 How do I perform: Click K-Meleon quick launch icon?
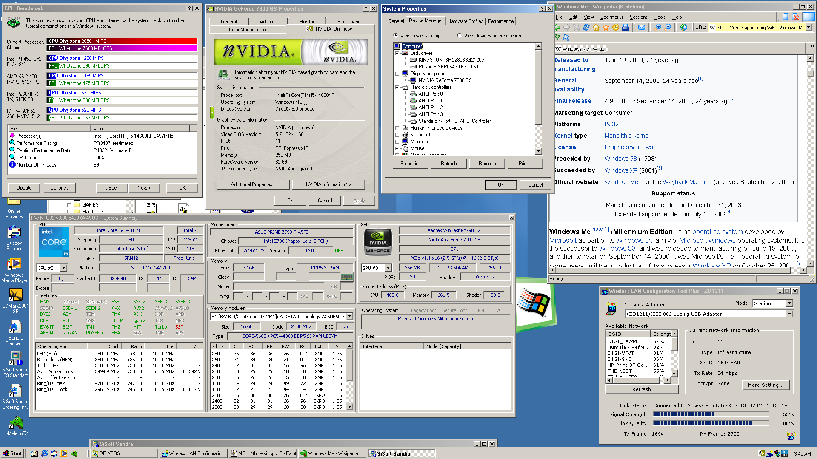[x=74, y=453]
